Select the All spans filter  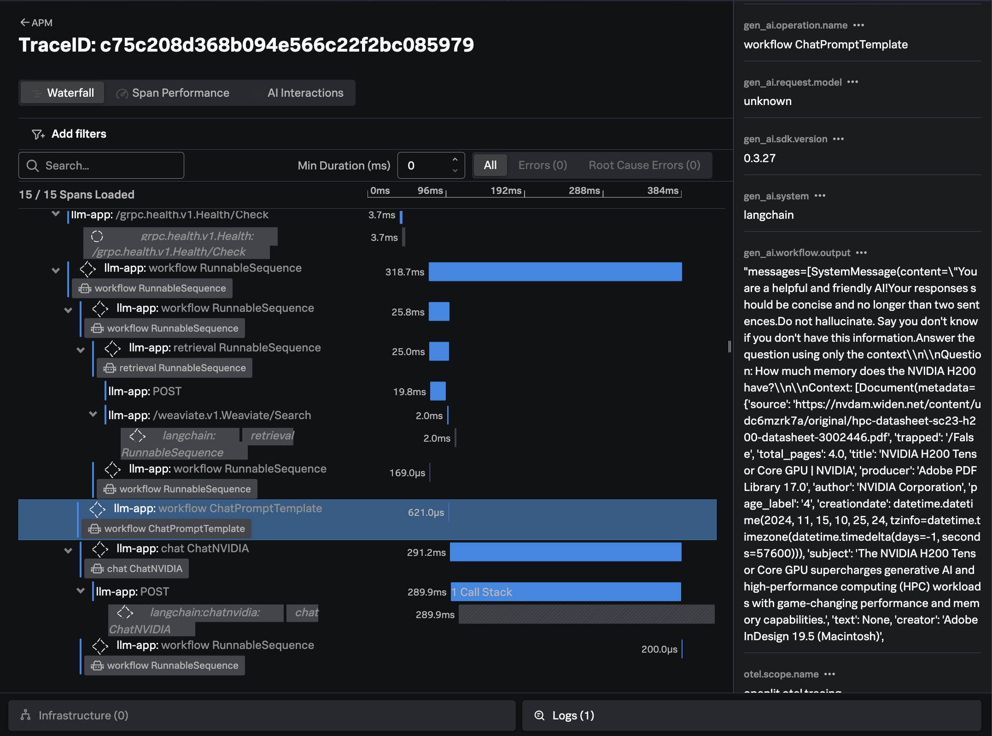coord(490,165)
